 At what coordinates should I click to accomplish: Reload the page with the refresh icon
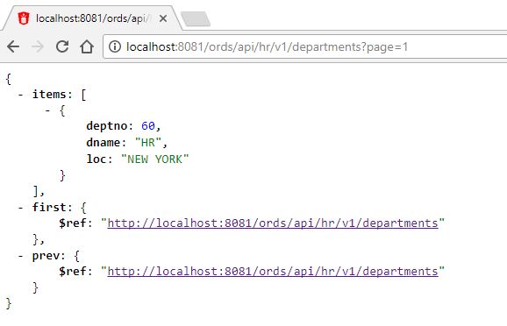pyautogui.click(x=62, y=46)
